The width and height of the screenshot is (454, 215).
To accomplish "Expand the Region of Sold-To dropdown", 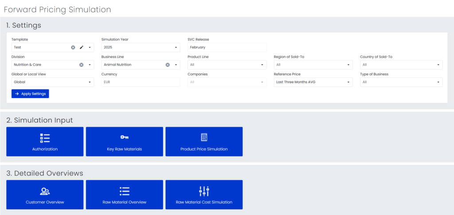I will tap(313, 65).
